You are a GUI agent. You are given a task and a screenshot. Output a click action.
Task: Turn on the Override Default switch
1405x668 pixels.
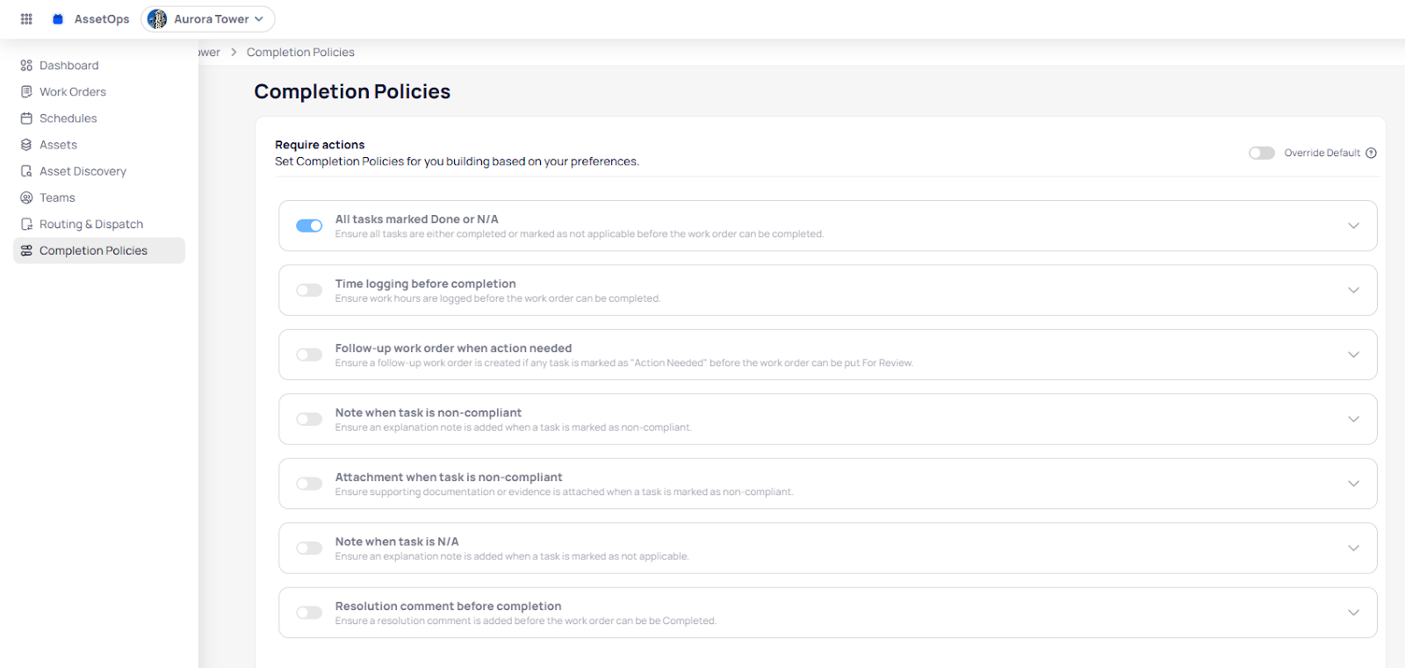[1261, 153]
